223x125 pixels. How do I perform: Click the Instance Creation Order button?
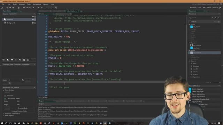(20, 111)
